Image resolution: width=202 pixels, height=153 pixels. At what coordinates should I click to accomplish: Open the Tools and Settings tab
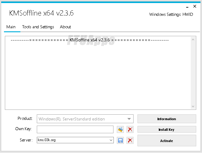pyautogui.click(x=38, y=27)
